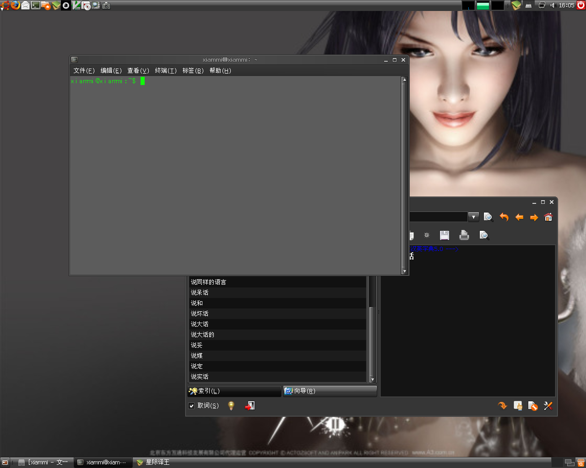
Task: Click the terminal window menu icon in titlebar
Action: tap(75, 59)
